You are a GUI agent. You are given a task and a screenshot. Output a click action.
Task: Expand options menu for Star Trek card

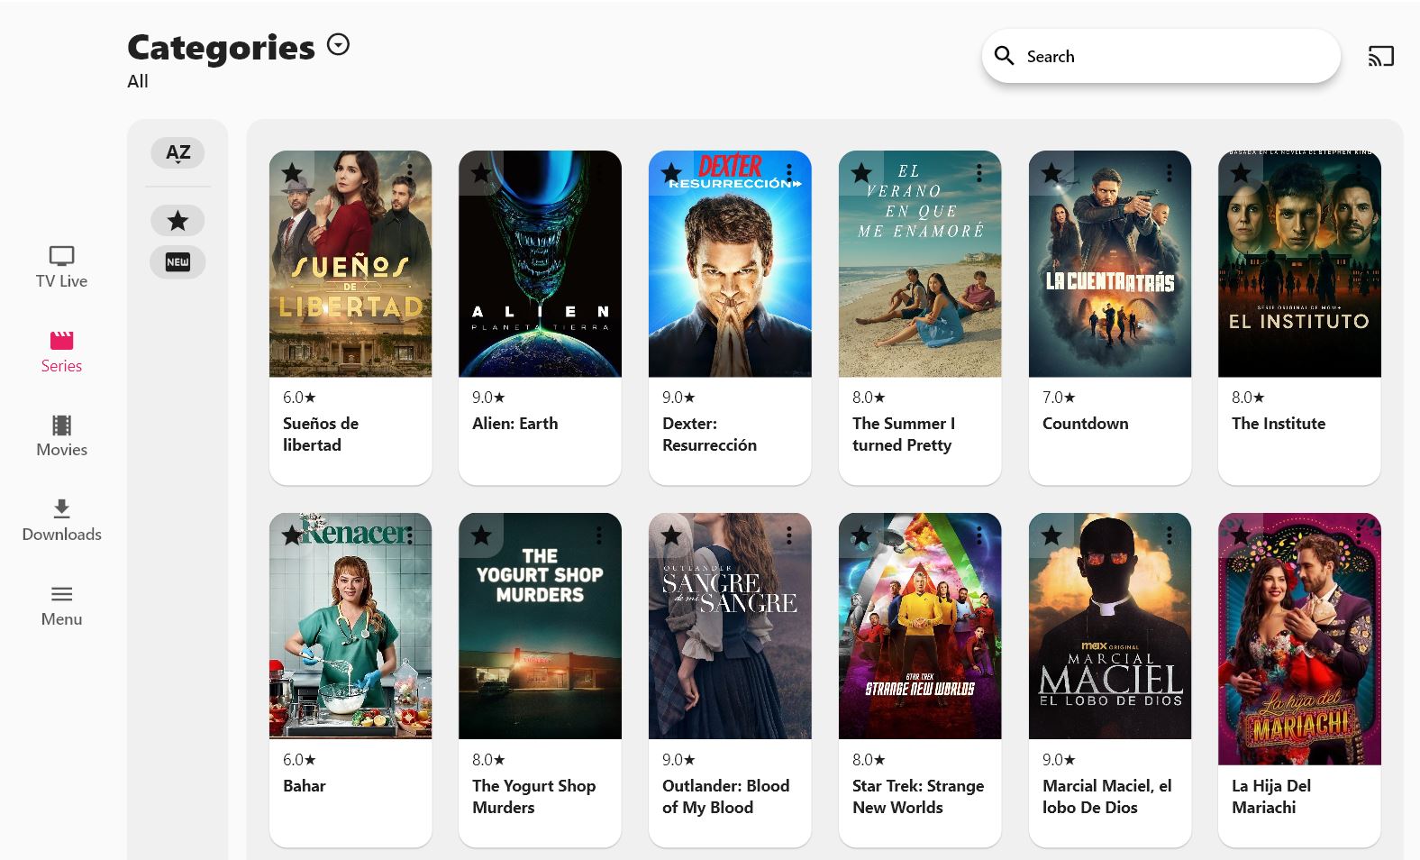(979, 535)
